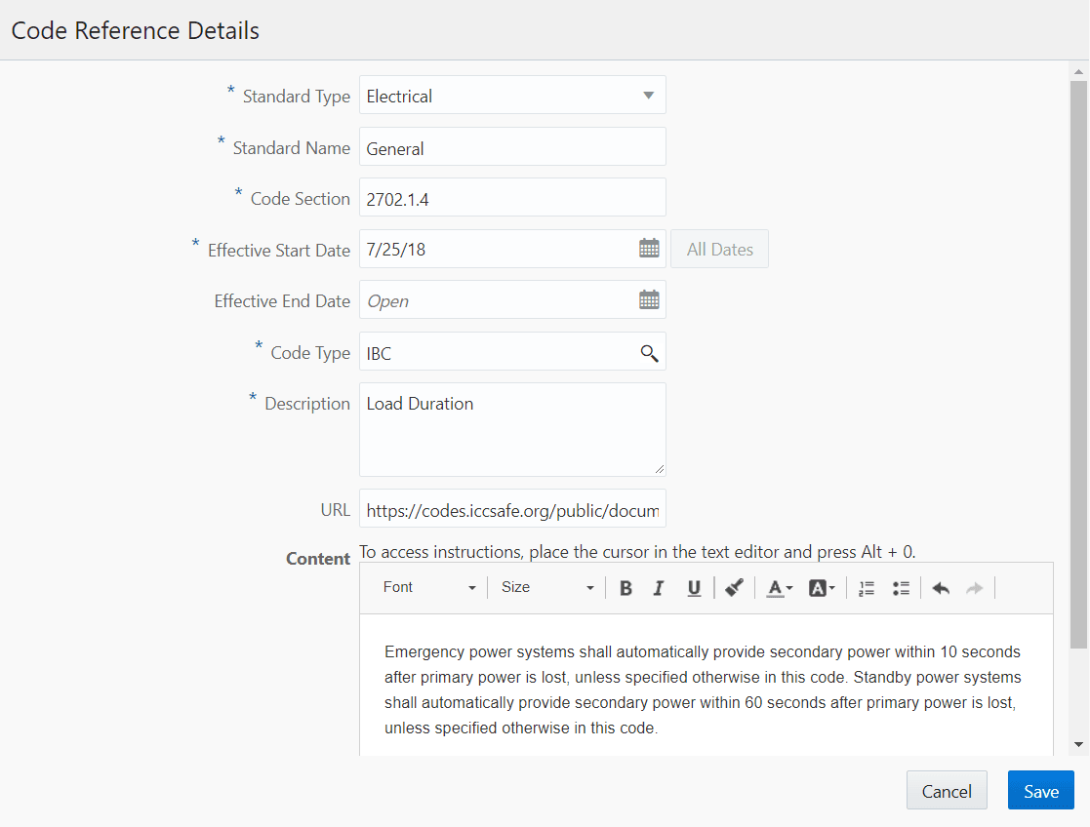Insert a numbered list in the editor

point(866,587)
